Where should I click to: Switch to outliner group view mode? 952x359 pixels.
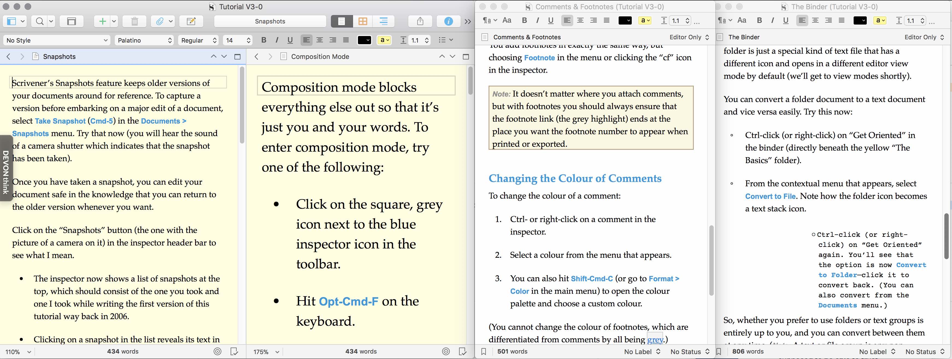(x=384, y=21)
